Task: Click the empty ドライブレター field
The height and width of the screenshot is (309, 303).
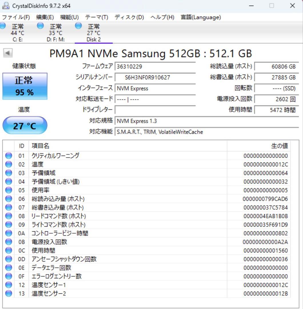Action: pos(155,110)
